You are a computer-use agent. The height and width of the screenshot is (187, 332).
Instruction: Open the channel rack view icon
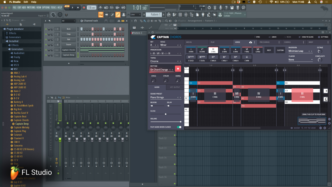point(180,15)
